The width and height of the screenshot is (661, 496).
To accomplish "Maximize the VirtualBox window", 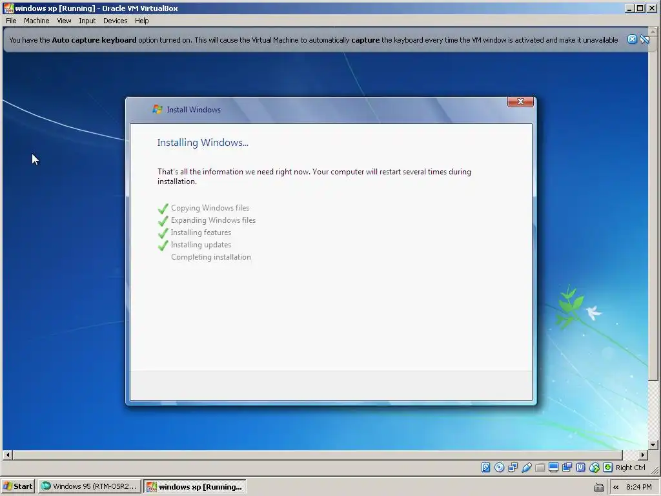I will [x=640, y=8].
